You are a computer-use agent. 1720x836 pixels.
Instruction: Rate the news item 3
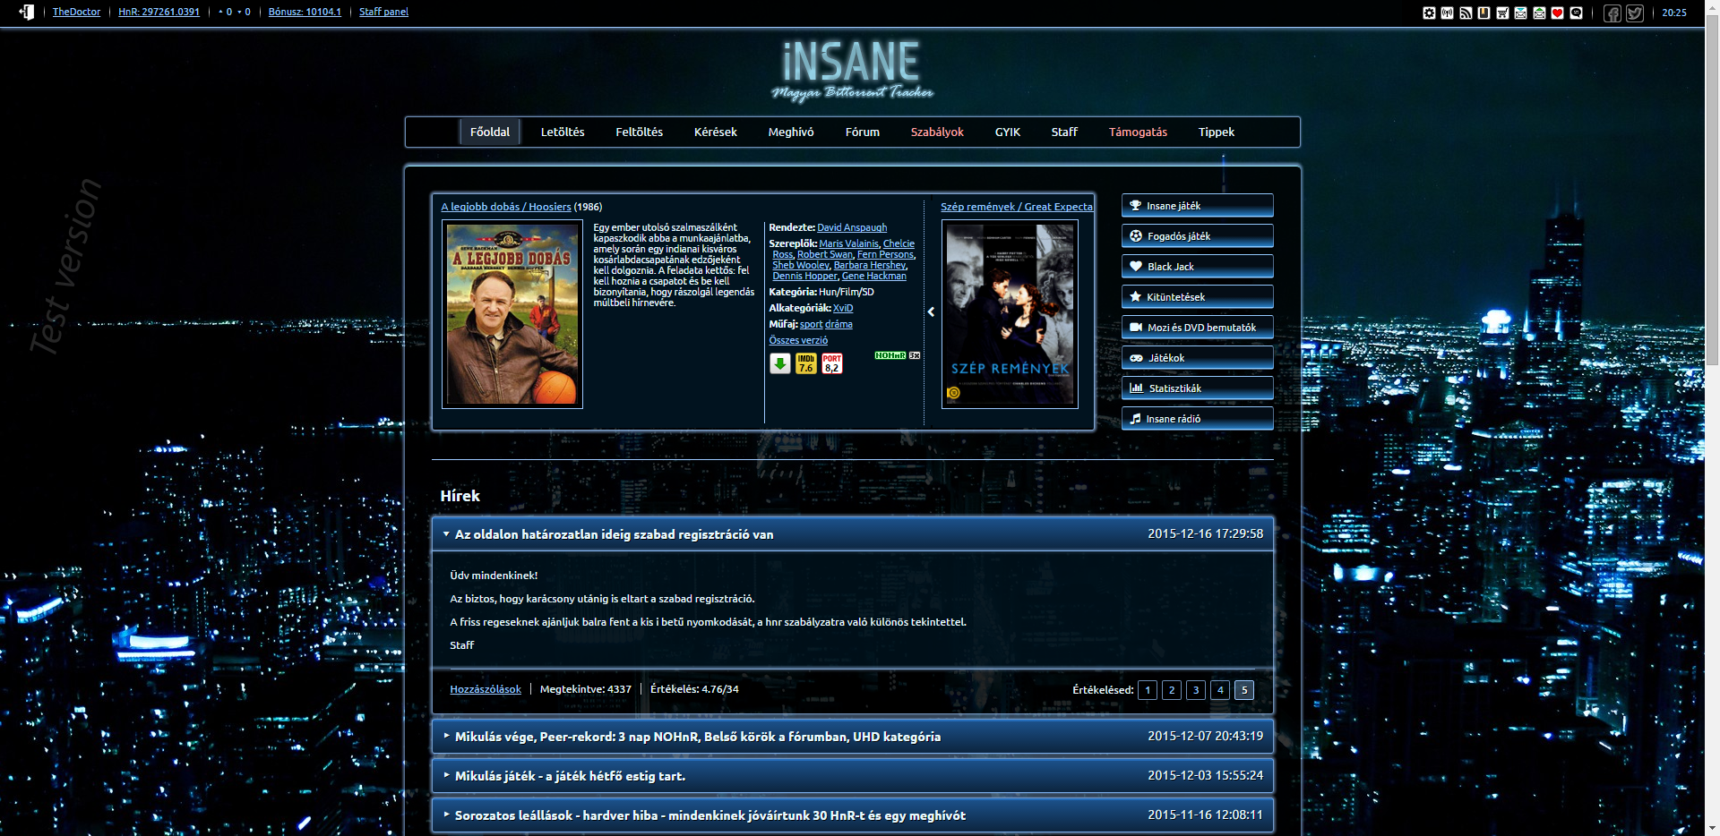pyautogui.click(x=1196, y=690)
